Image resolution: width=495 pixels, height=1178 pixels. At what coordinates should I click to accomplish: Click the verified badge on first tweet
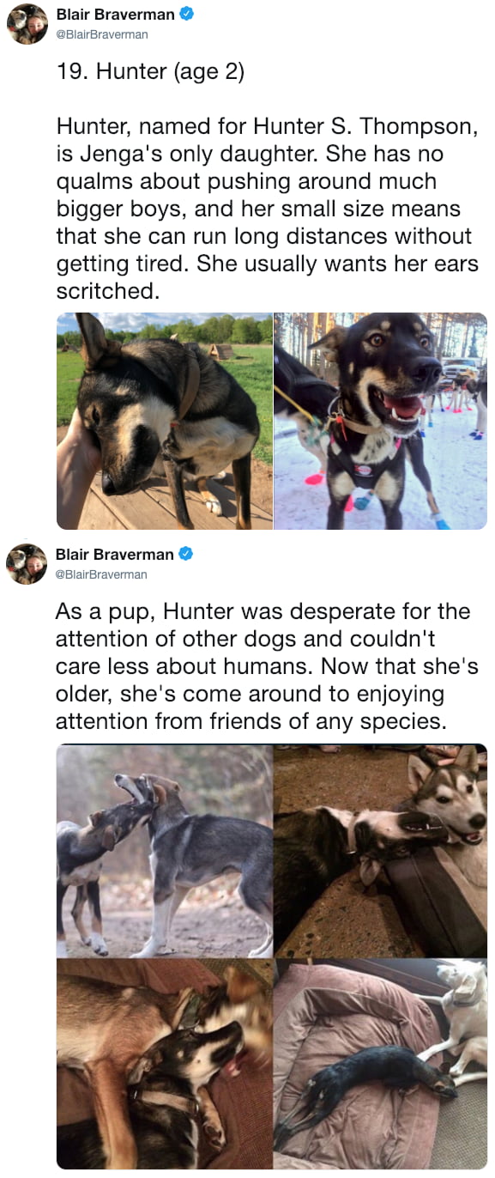coord(185,14)
